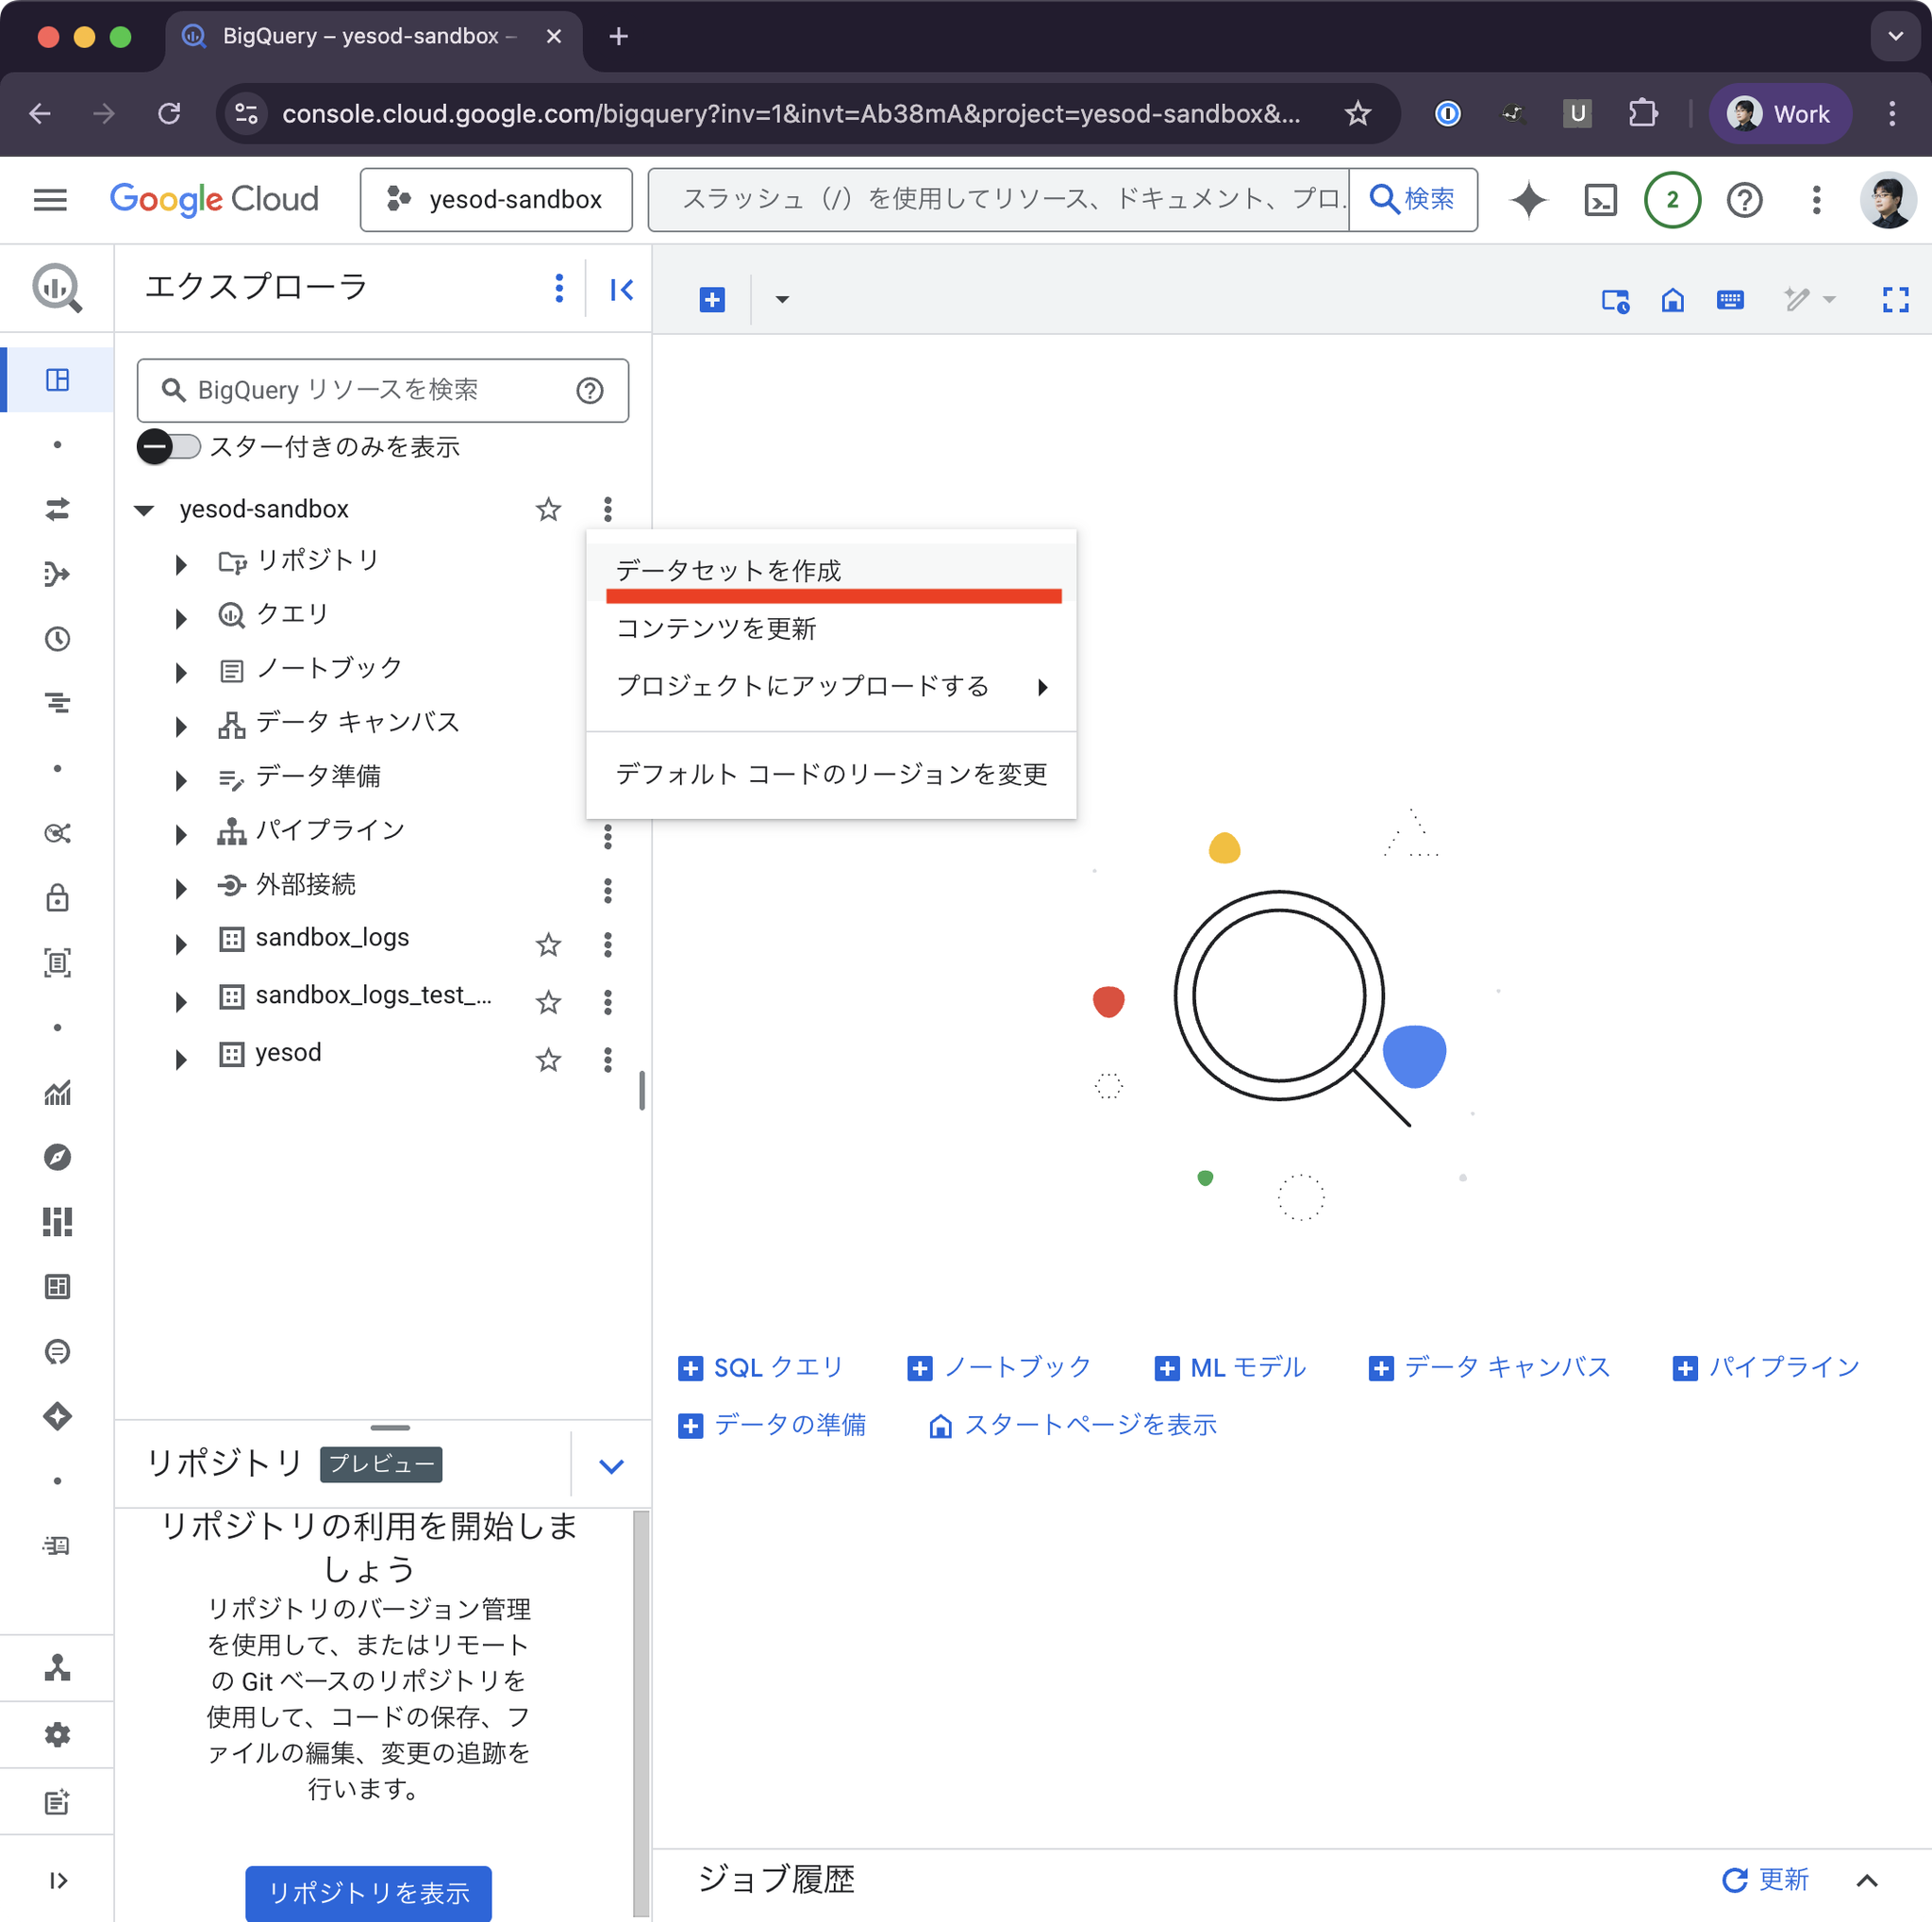
Task: Open the yesod-sandbox project selector
Action: click(496, 199)
